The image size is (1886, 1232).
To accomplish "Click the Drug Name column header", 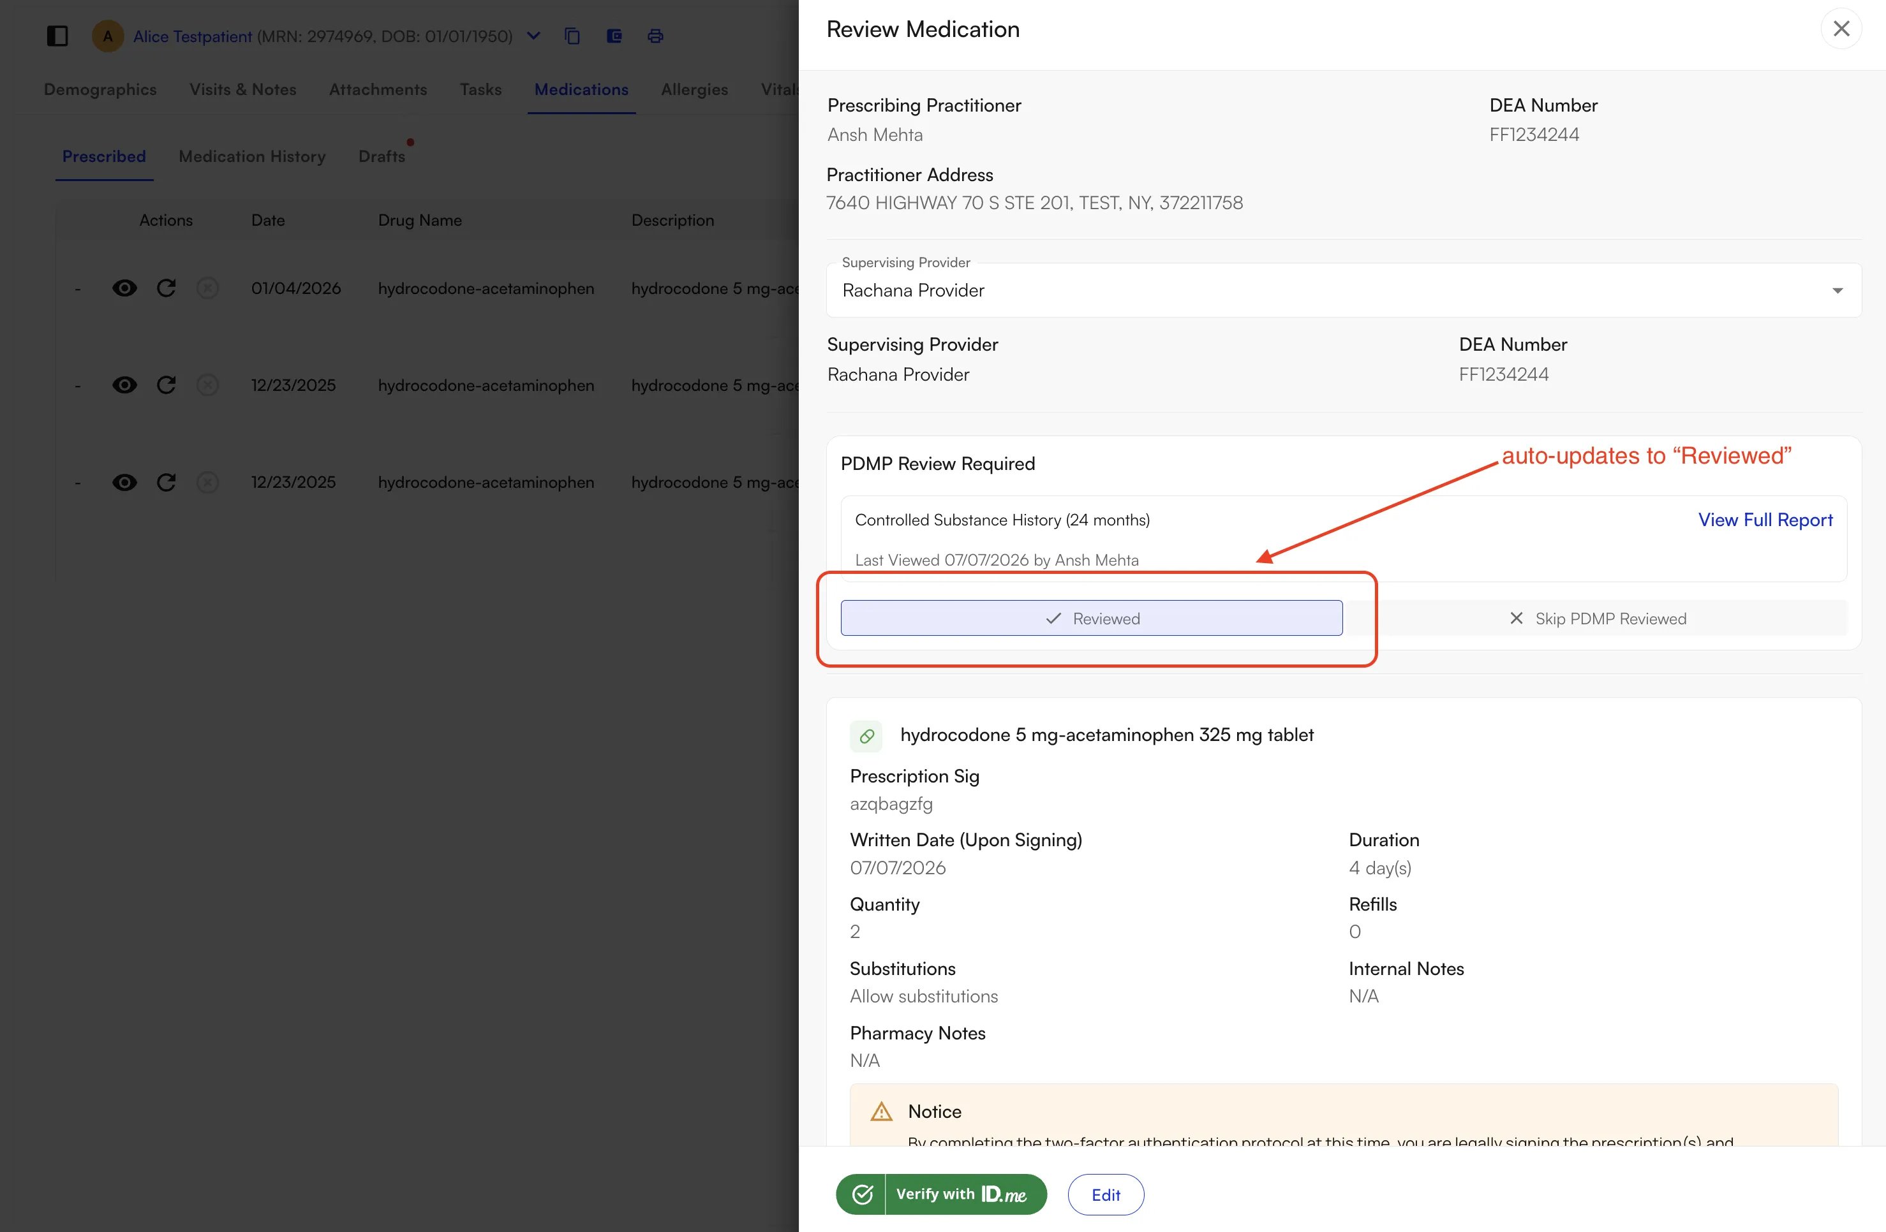I will pyautogui.click(x=420, y=220).
